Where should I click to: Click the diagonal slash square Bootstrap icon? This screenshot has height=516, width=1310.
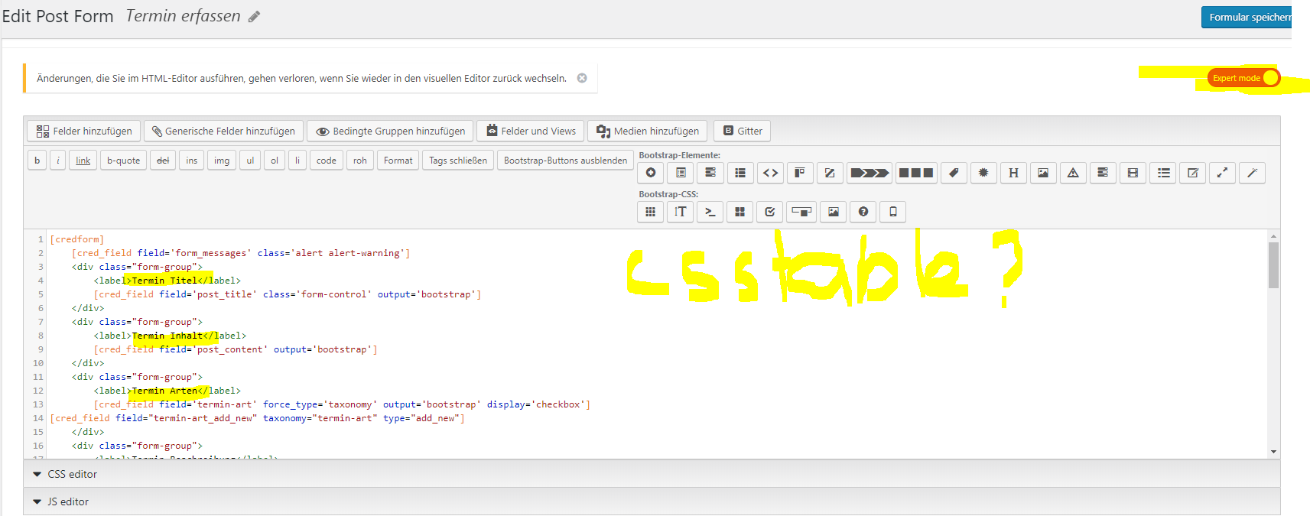(x=830, y=173)
